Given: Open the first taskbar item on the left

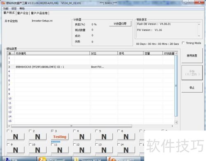Looking at the screenshot, I should (x=19, y=159).
